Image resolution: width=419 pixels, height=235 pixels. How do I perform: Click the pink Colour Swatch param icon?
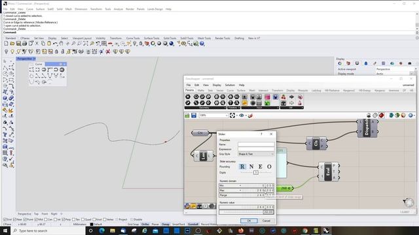[267, 97]
